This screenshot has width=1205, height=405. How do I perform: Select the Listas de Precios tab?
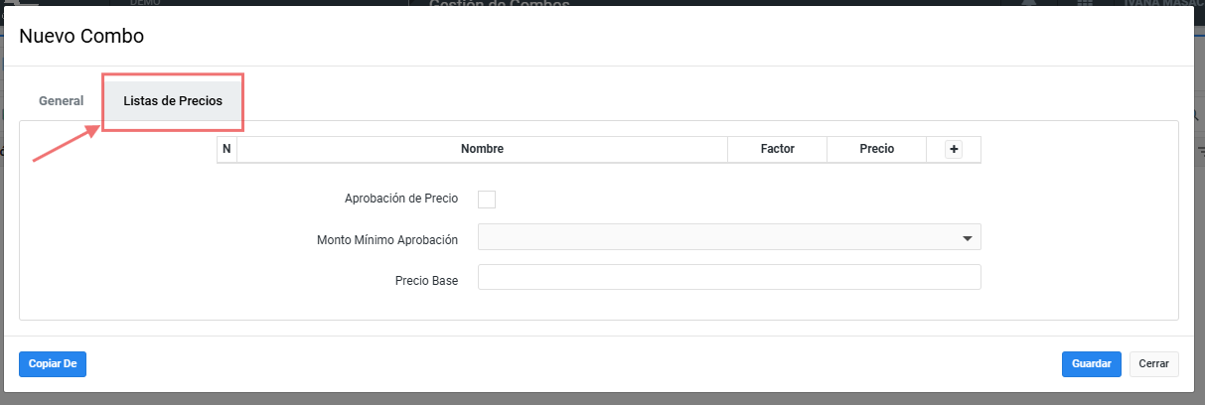tap(173, 101)
